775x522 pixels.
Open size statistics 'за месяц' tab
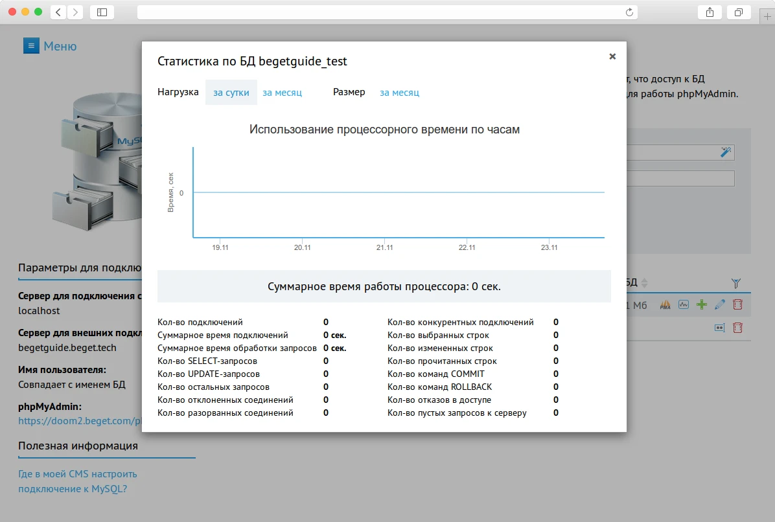(x=399, y=93)
